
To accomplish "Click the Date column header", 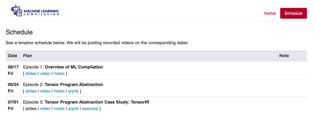I will tap(12, 56).
